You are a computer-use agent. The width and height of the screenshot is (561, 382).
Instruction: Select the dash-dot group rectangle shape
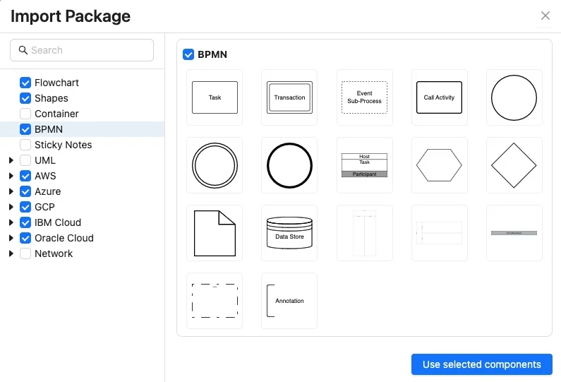pos(215,301)
